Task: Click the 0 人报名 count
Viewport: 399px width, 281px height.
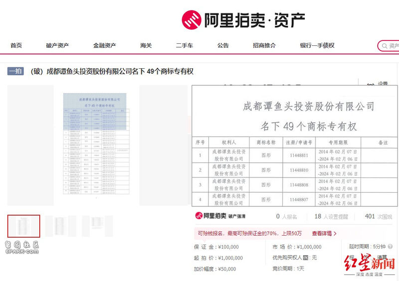Action: click(286, 216)
